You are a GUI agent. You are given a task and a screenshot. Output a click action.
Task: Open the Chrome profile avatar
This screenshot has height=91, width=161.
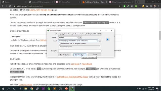155,6
